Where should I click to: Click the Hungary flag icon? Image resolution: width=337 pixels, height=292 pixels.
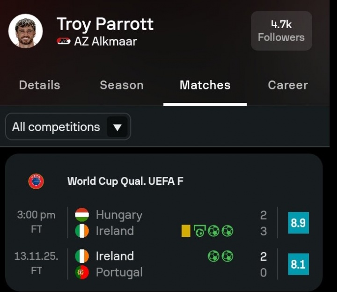(82, 215)
